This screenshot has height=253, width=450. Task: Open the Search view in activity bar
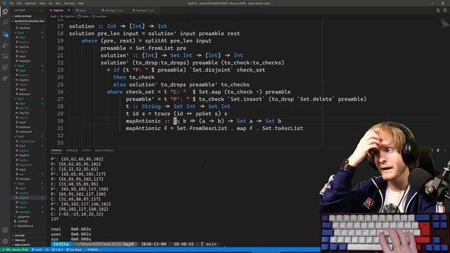tap(5, 22)
